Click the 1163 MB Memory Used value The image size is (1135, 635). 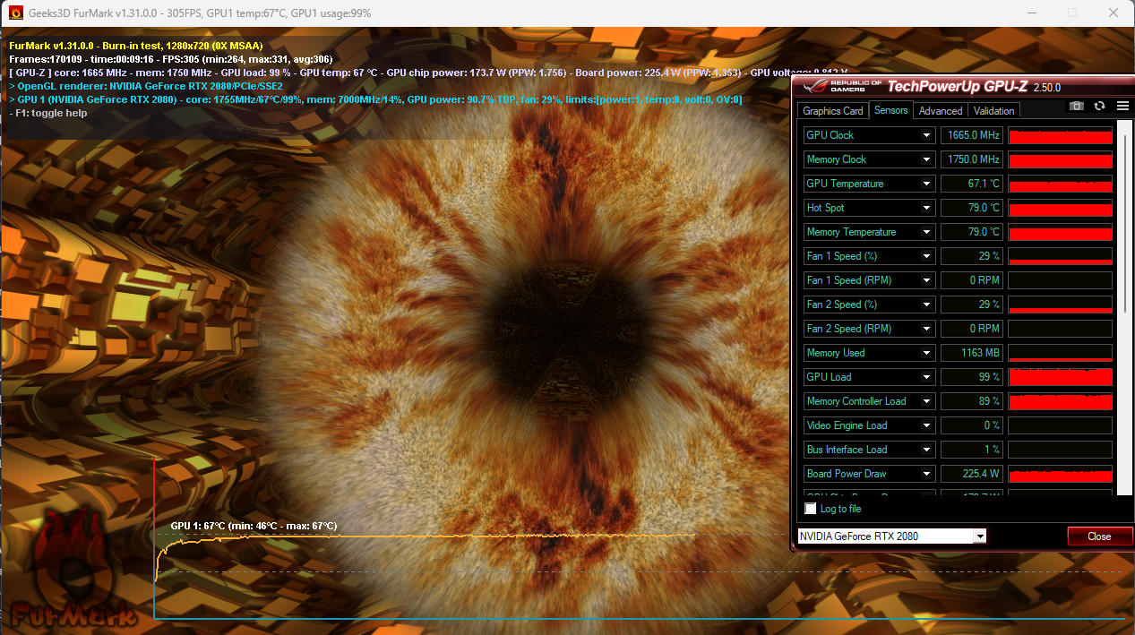click(971, 353)
